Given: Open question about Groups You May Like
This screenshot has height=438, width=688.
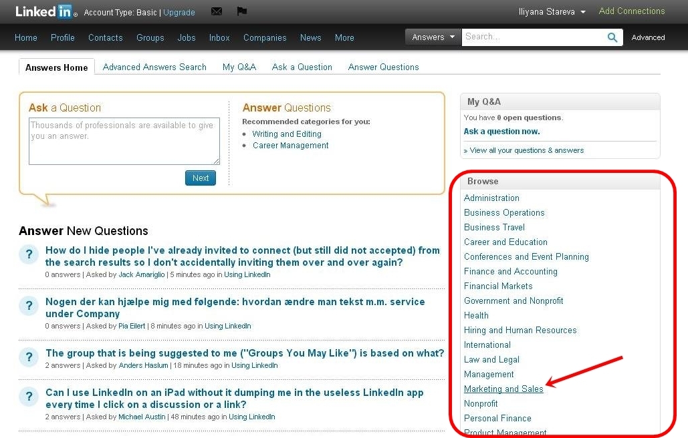Looking at the screenshot, I should (x=245, y=353).
